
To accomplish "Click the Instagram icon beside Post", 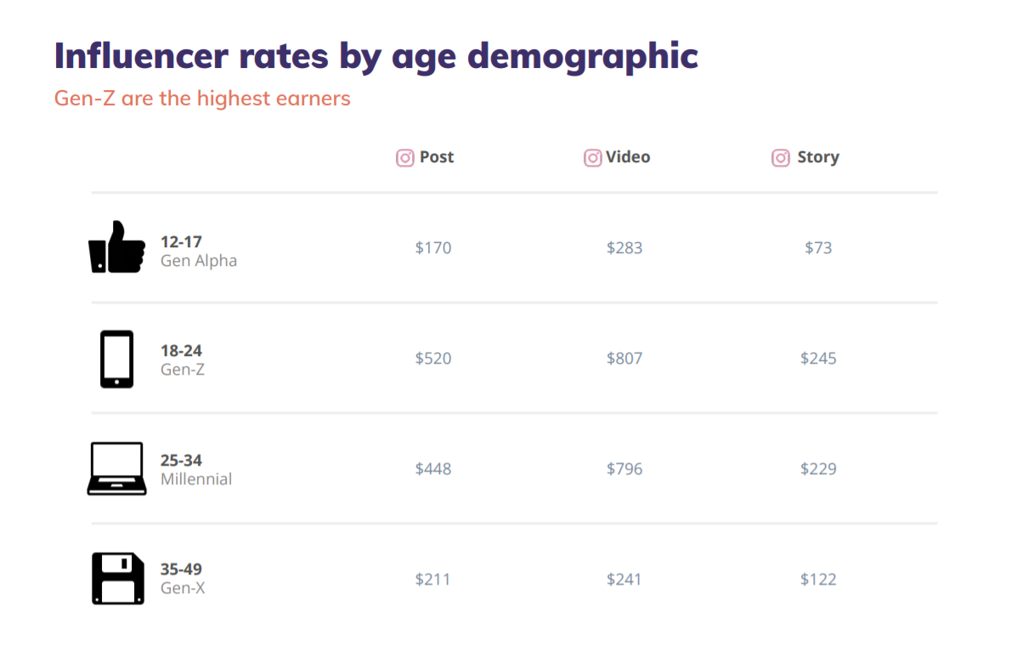I will (405, 158).
